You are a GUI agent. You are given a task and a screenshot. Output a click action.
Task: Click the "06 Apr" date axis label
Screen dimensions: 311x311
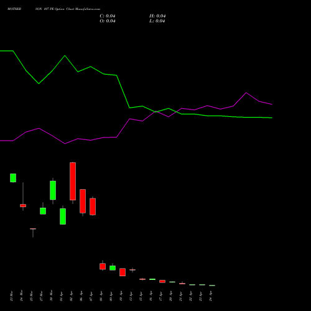[x=81, y=296]
